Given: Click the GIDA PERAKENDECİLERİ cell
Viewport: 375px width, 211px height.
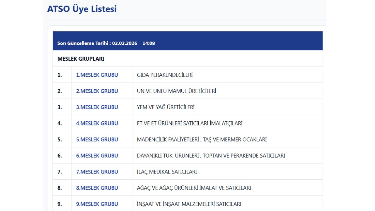Looking at the screenshot, I should [227, 75].
